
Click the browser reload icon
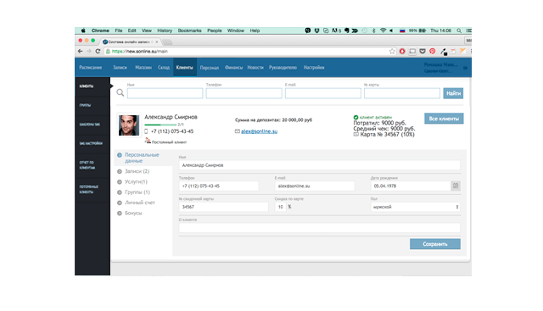pos(98,51)
